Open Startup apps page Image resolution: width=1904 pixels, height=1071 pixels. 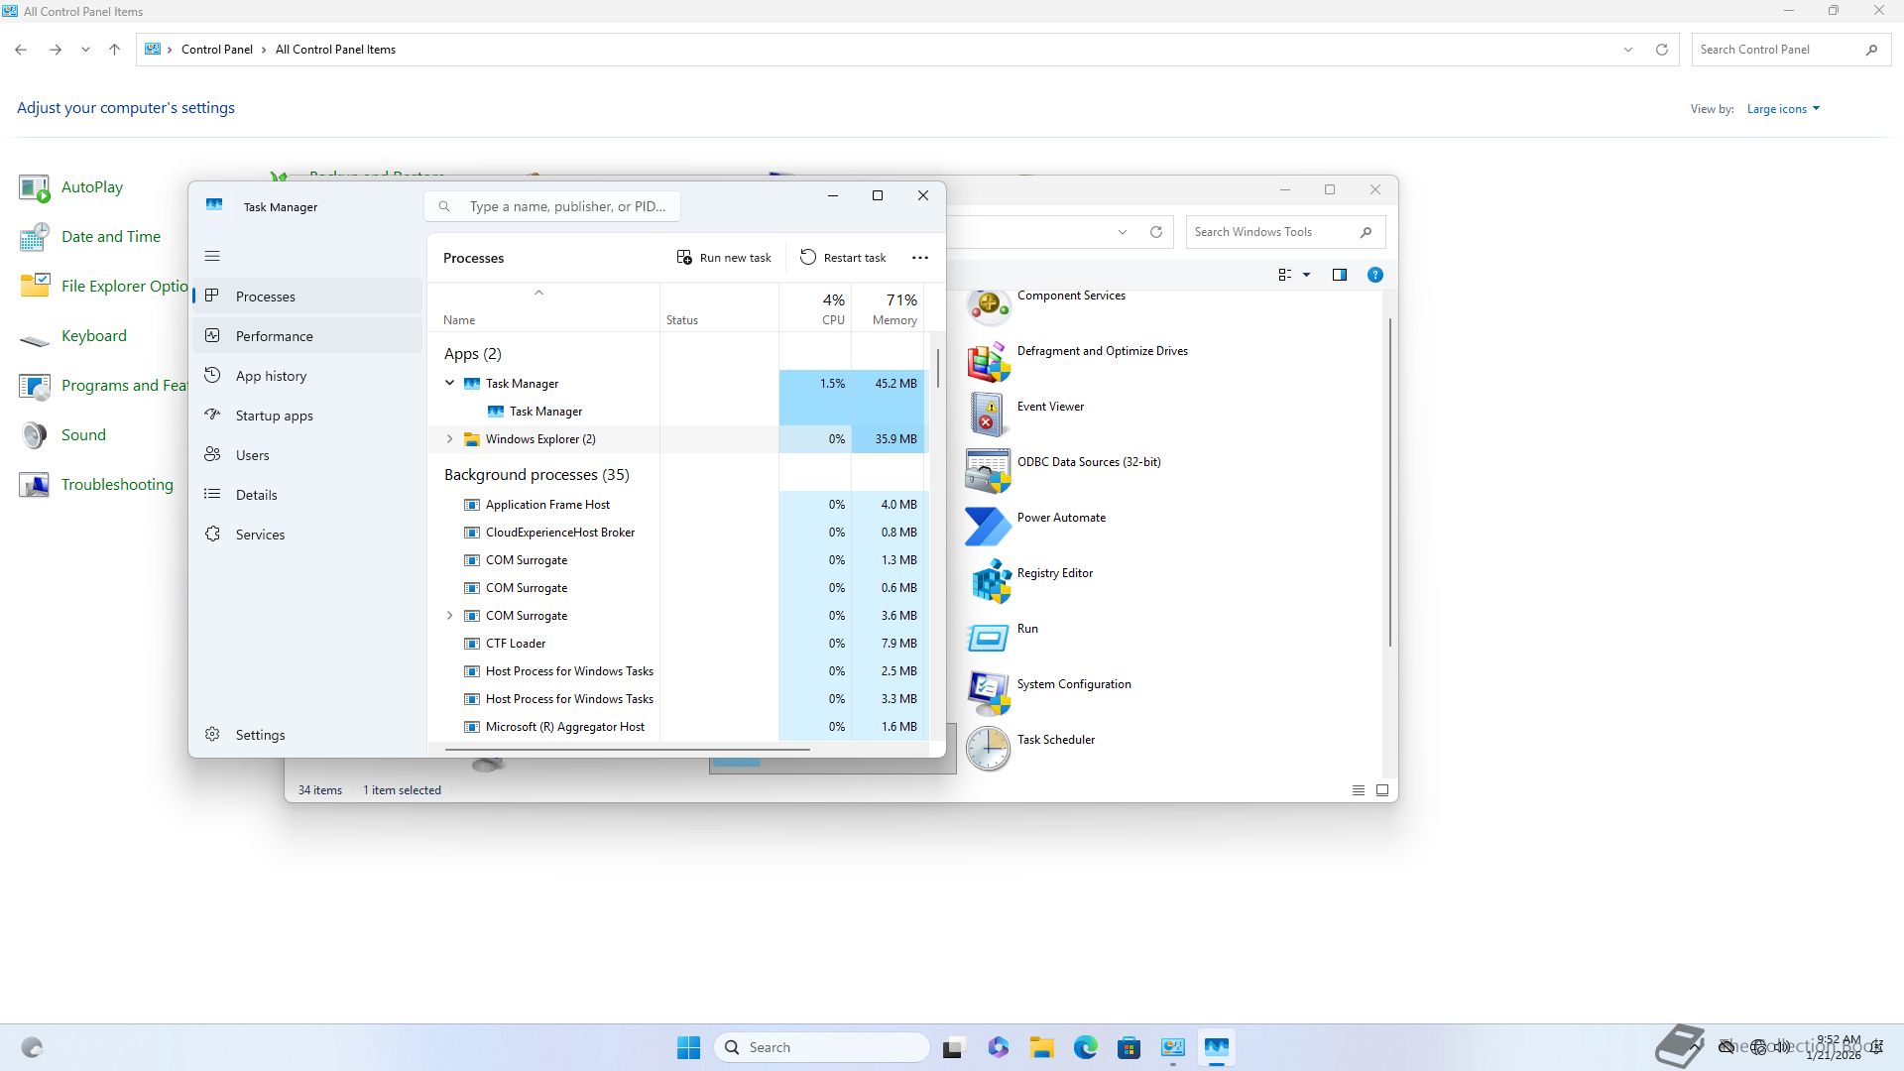click(274, 416)
